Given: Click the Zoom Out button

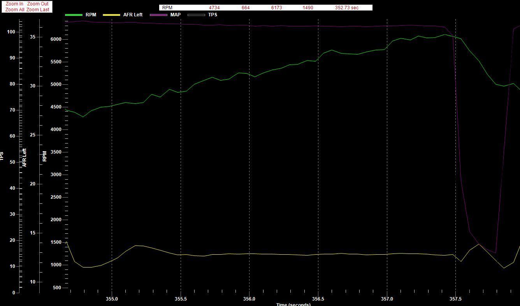Looking at the screenshot, I should pyautogui.click(x=38, y=4).
